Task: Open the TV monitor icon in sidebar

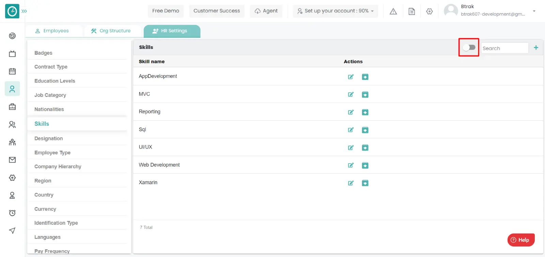Action: tap(12, 54)
